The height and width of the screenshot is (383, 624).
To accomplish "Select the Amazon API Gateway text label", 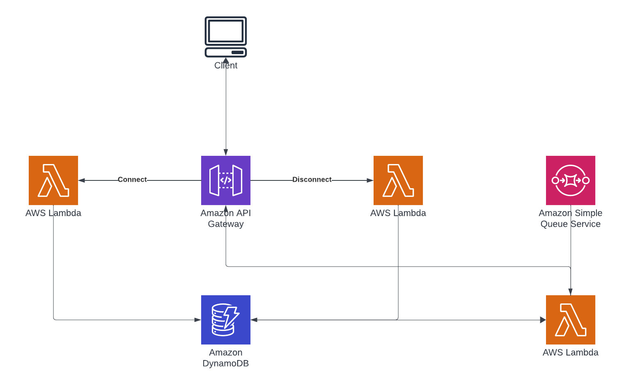I will [x=226, y=219].
